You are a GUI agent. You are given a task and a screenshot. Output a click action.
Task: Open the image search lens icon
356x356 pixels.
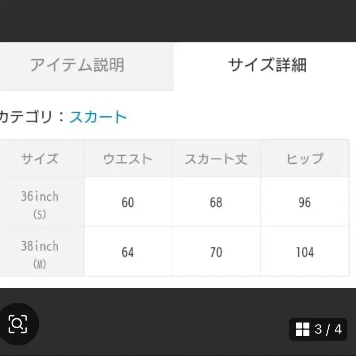point(18,324)
